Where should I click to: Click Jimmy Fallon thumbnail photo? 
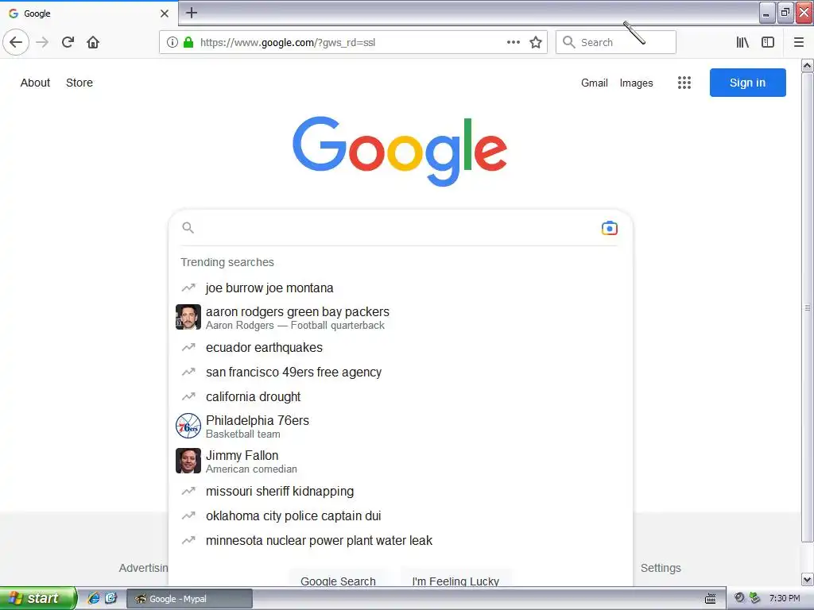[188, 461]
